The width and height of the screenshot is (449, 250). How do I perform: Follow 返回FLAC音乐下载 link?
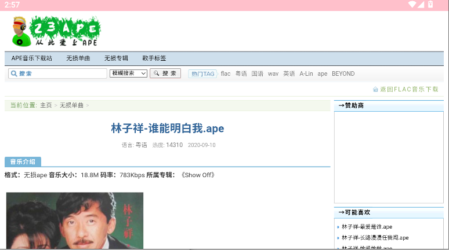click(x=409, y=90)
